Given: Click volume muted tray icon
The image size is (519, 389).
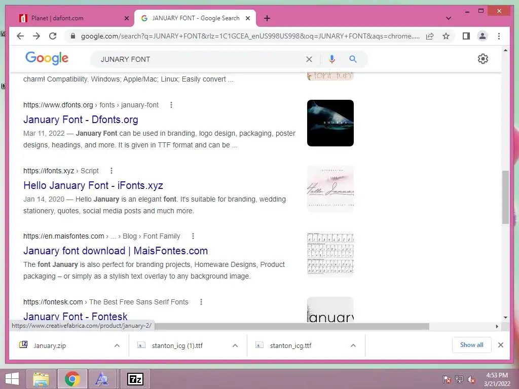Looking at the screenshot, I should [x=471, y=379].
